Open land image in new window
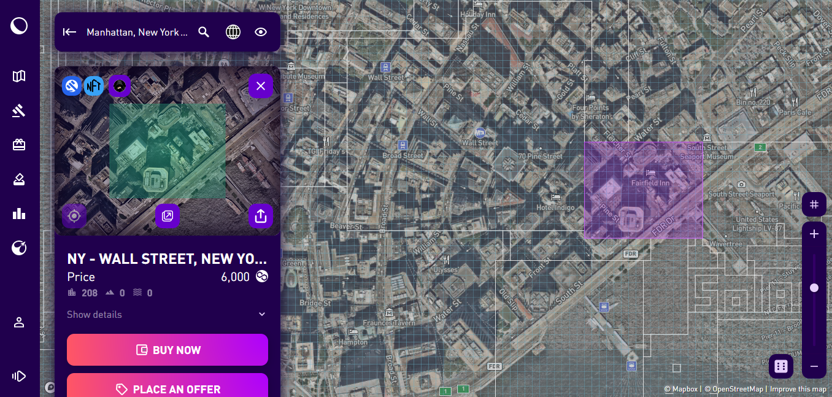Screen dimensions: 832x397 pyautogui.click(x=168, y=216)
